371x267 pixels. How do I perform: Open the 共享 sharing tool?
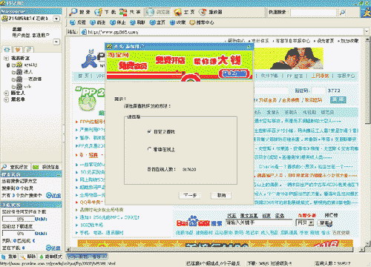130,12
